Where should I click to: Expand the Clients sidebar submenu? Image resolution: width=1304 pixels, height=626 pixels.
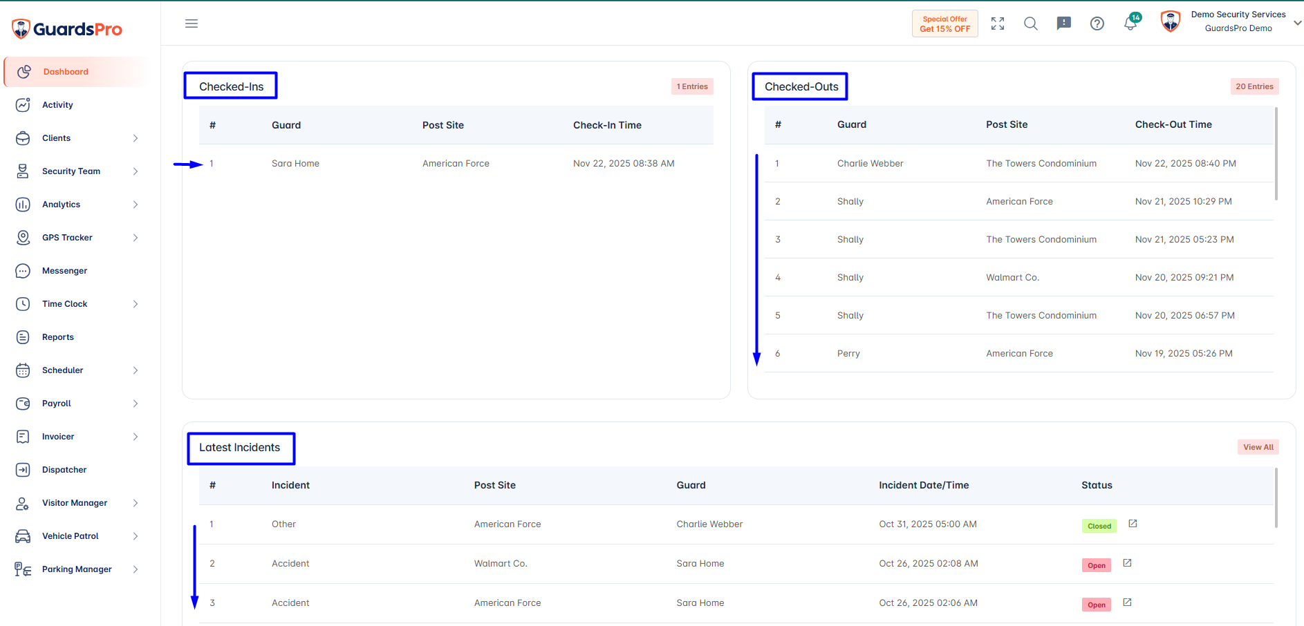click(x=136, y=138)
